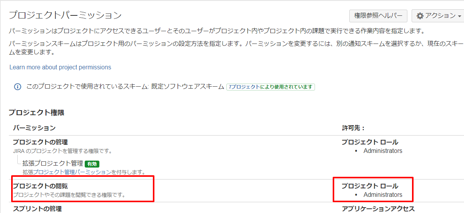Select the プロジェクトの閲覧 permission title
This screenshot has height=213, width=464.
[40, 186]
